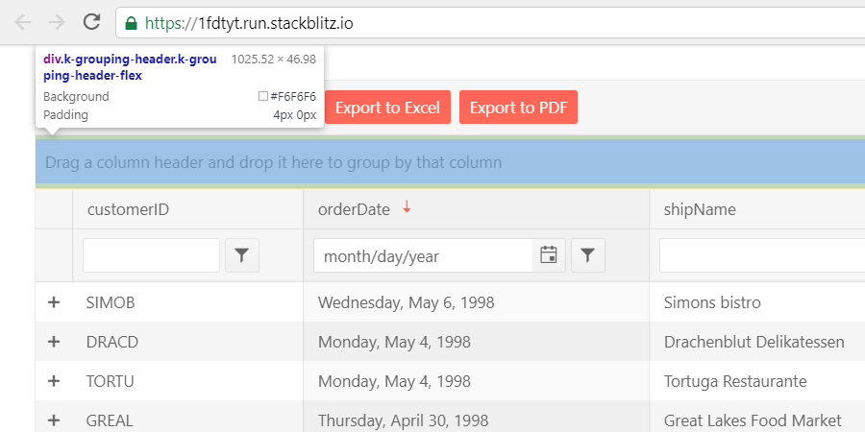Click the shipName filter text box

(762, 255)
